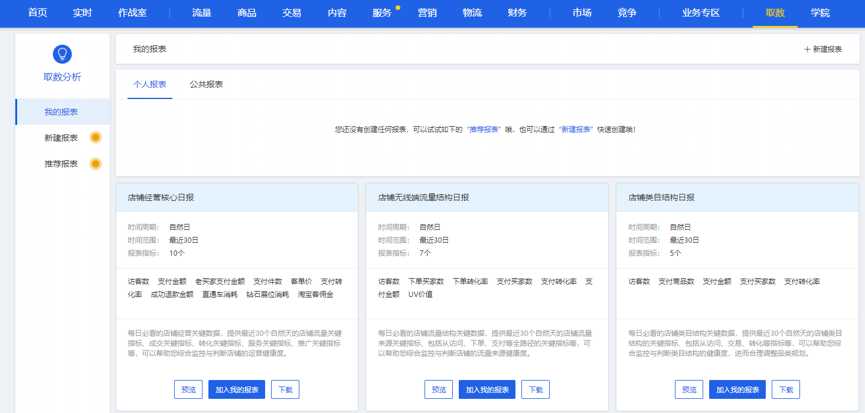Select 新建报表 in the left sidebar
The width and height of the screenshot is (865, 413).
pyautogui.click(x=61, y=138)
